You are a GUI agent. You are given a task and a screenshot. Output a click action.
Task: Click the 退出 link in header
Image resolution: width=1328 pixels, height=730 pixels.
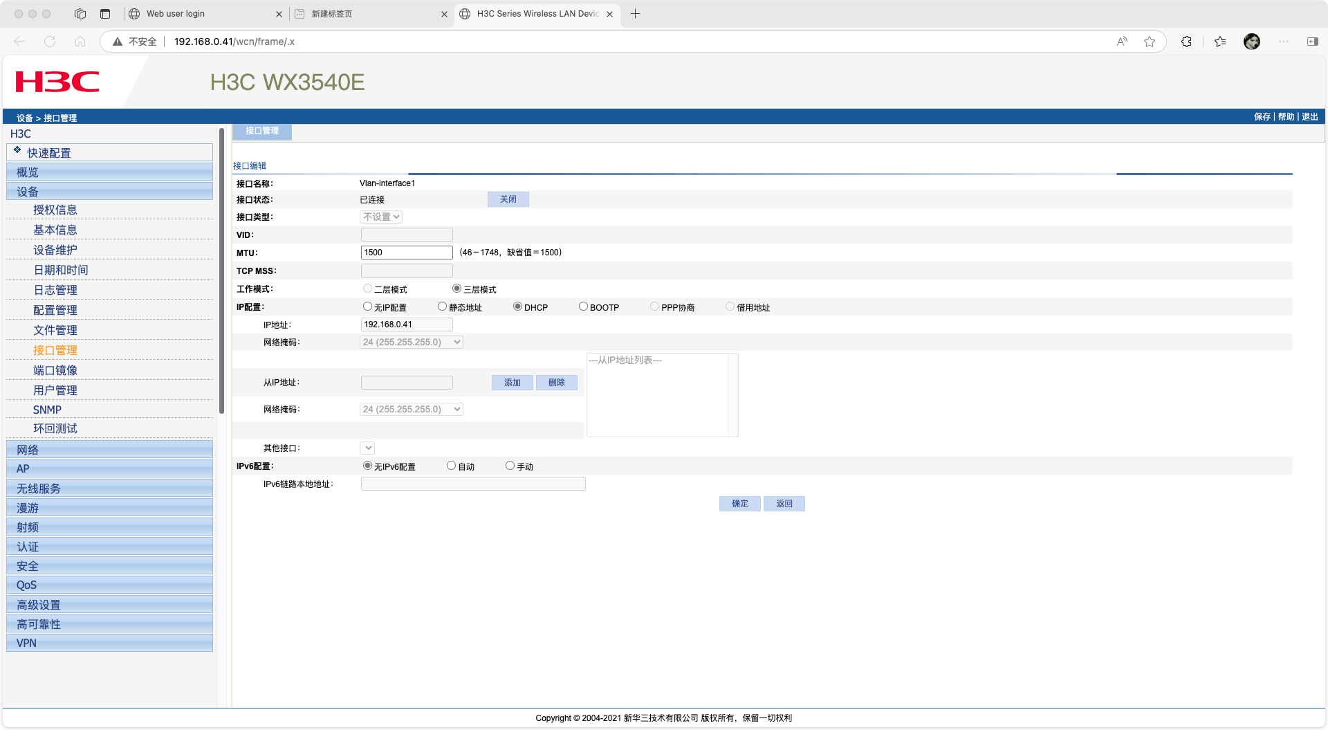pos(1310,117)
